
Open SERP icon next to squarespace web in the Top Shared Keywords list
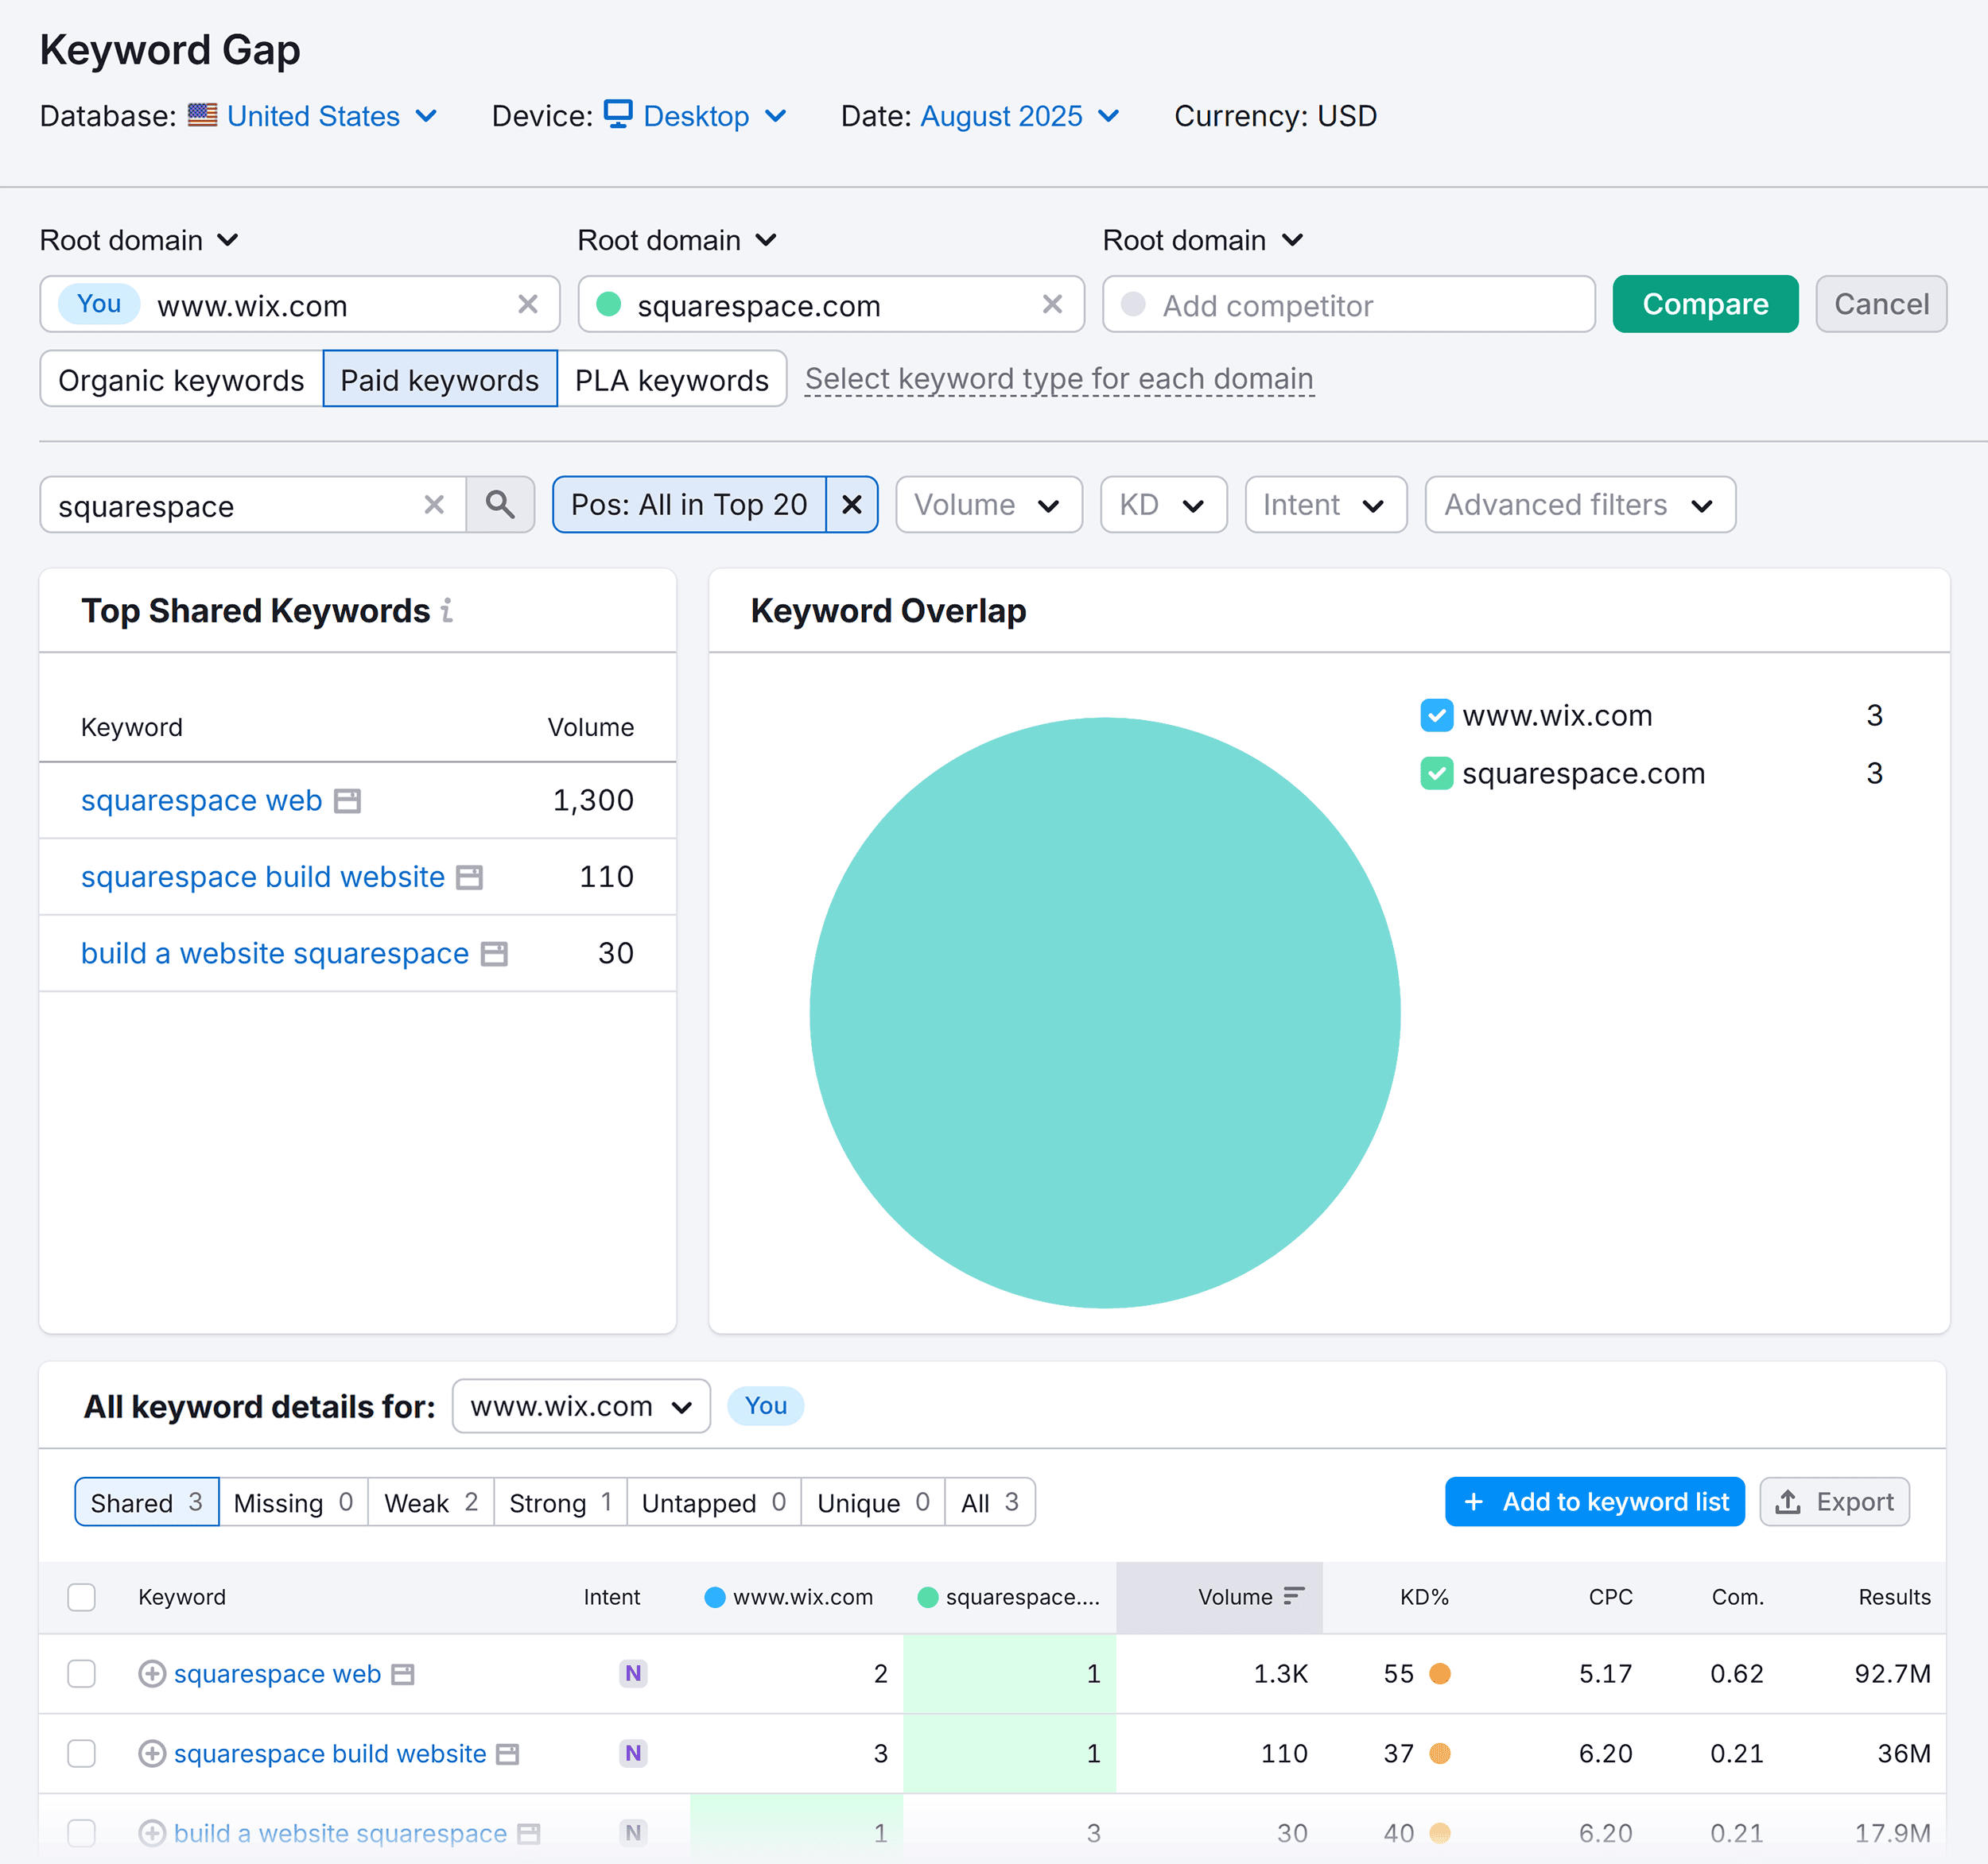[347, 800]
